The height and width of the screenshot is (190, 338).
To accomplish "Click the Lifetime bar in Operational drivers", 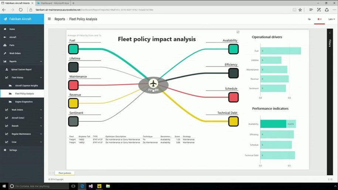I will [271, 60].
